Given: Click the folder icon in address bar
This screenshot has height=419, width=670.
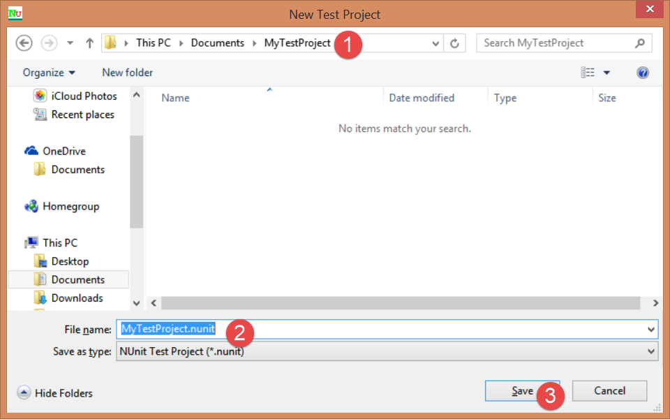Looking at the screenshot, I should tap(110, 43).
